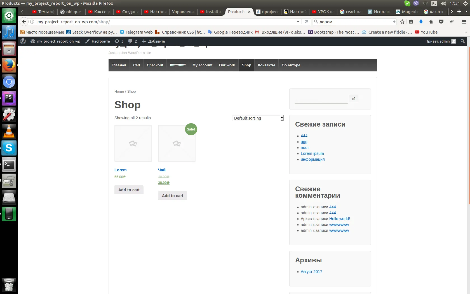The height and width of the screenshot is (294, 470).
Task: Open the Terminal from the dock
Action: [9, 164]
